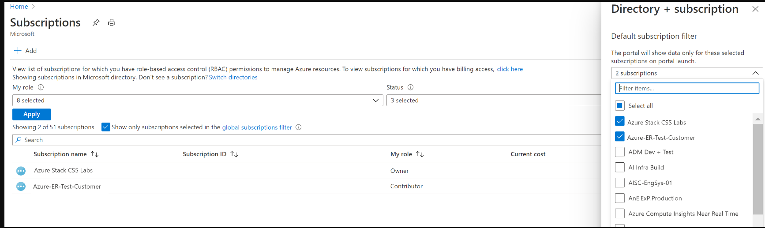765x228 pixels.
Task: Click the Owner role cell
Action: 399,171
